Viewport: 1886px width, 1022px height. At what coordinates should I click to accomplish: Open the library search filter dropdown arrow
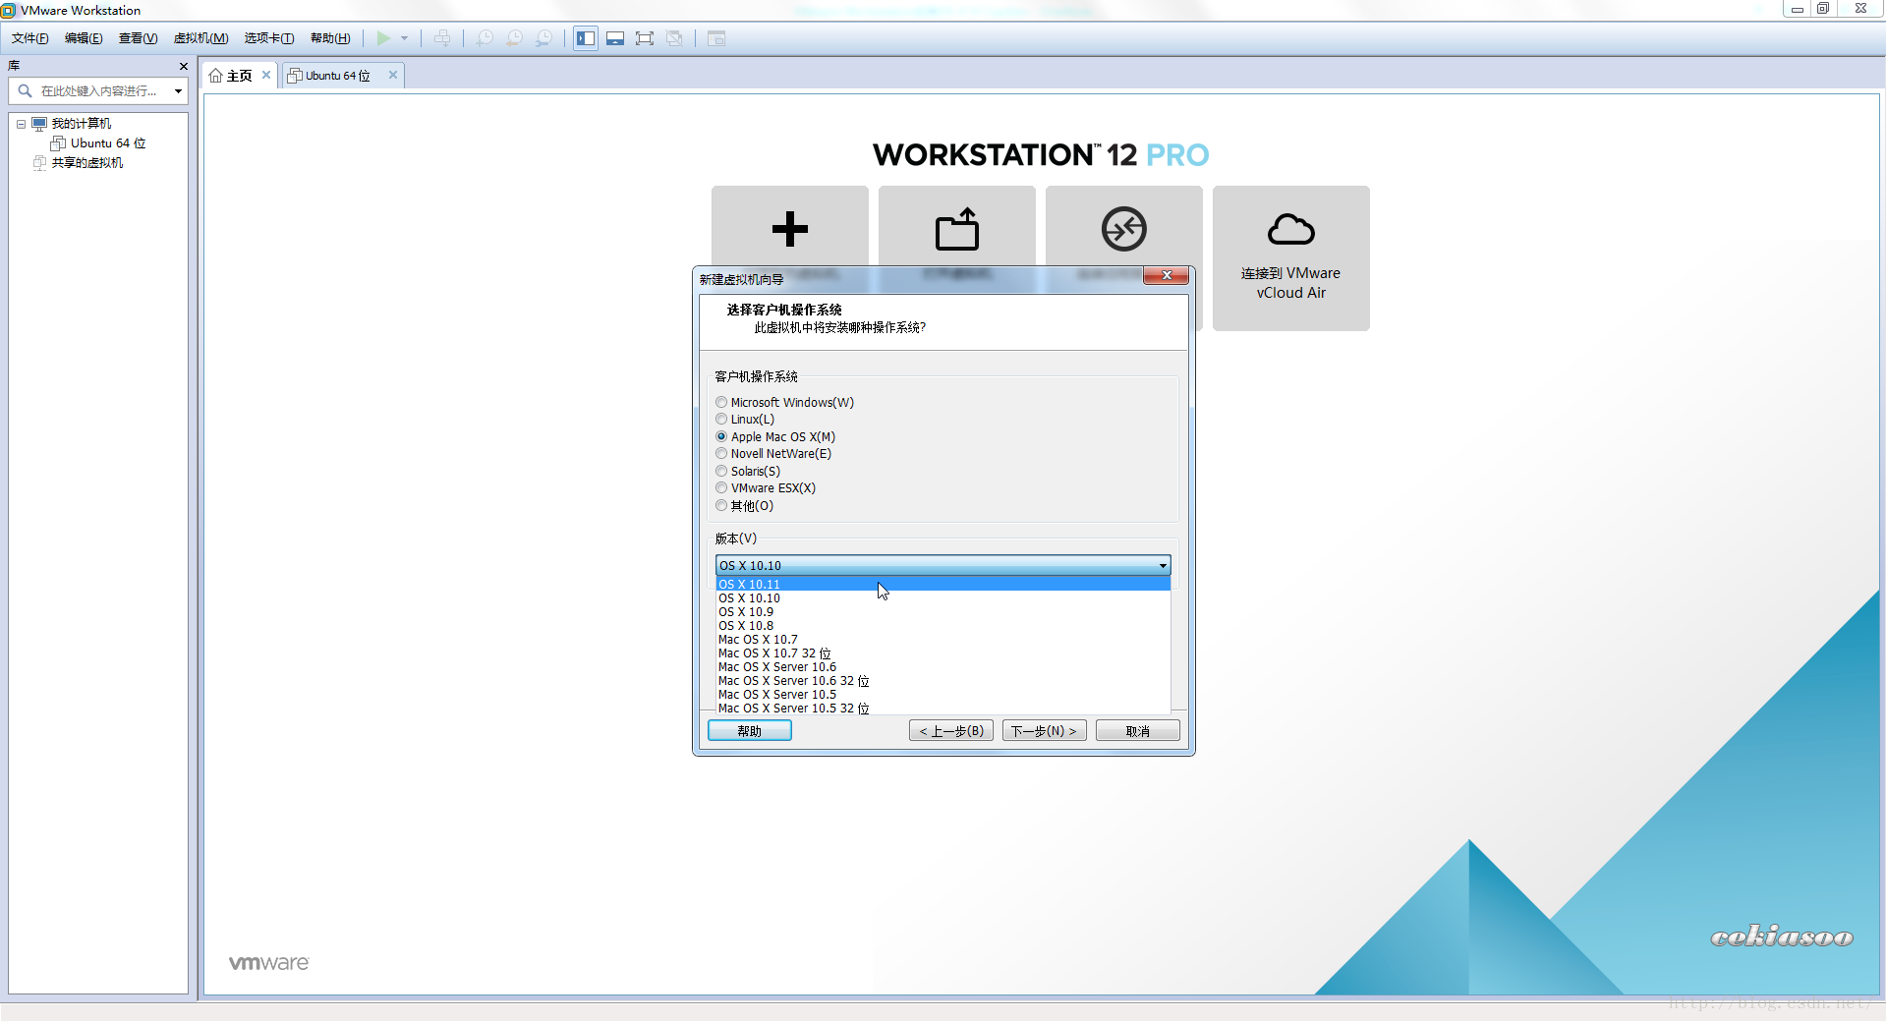click(178, 90)
